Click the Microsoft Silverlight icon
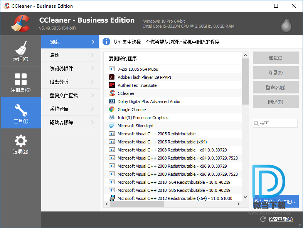The width and height of the screenshot is (303, 228). (x=112, y=125)
